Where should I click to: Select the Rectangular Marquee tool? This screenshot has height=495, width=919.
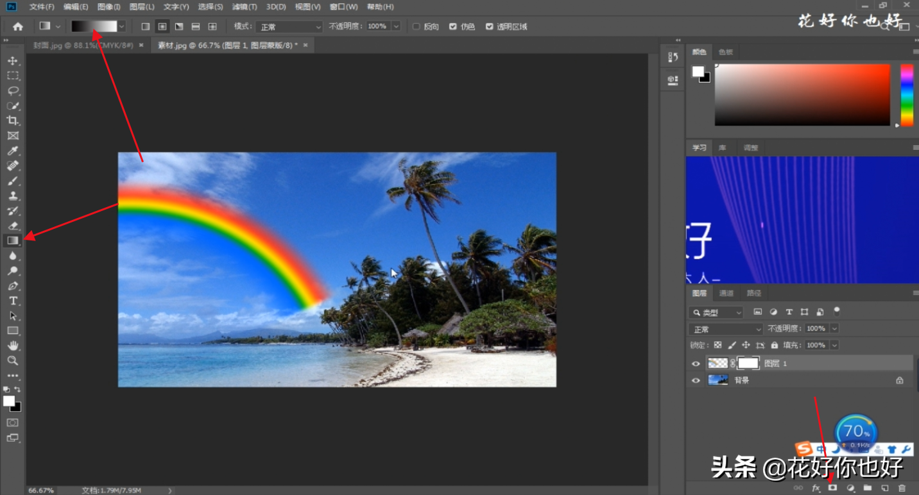12,76
